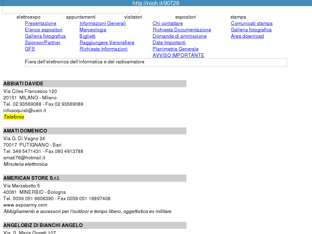Go to the Merceologia page

pos(93,30)
